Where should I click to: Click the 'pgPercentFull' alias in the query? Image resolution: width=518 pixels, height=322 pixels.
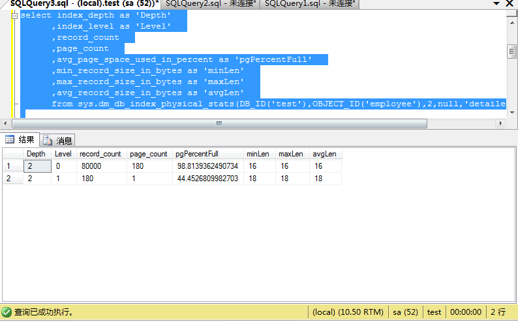tap(273, 60)
